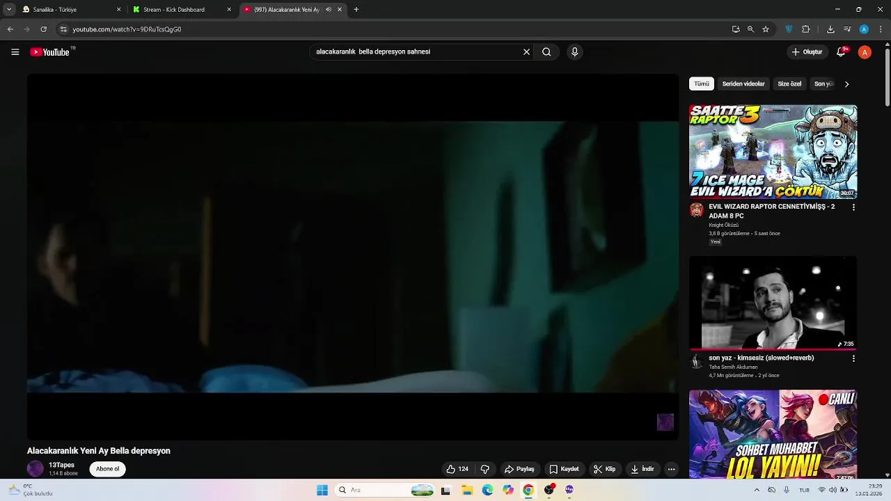The width and height of the screenshot is (891, 501).
Task: Open Chrome downloads
Action: [830, 29]
